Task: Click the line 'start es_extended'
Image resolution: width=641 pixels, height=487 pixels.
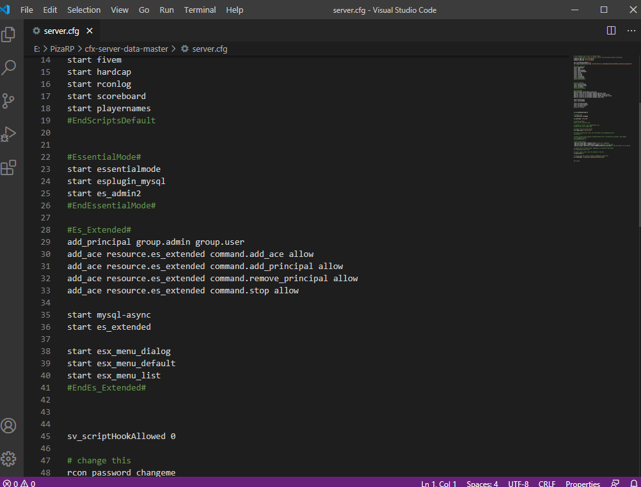Action: click(109, 327)
